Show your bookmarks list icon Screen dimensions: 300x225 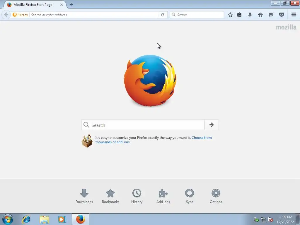[x=239, y=15]
